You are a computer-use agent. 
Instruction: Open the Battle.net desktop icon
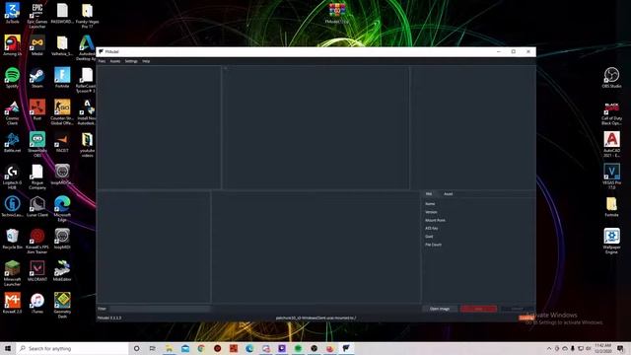pos(12,142)
